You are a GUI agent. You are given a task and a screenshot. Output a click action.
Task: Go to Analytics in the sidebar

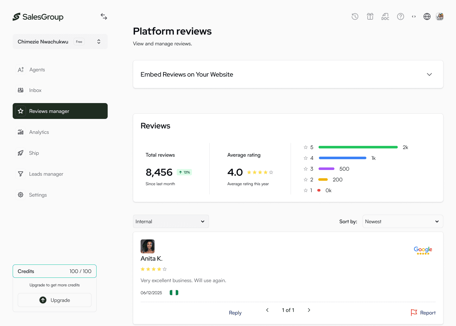pos(39,132)
